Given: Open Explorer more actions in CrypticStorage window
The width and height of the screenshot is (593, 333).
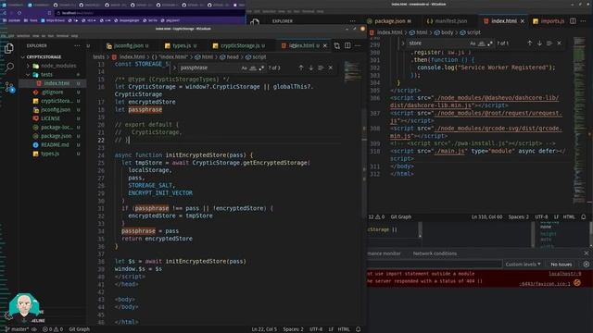Looking at the screenshot, I should coord(77,45).
